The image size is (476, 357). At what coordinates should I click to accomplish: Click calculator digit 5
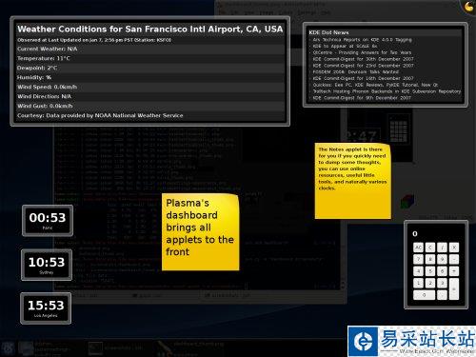(x=430, y=271)
